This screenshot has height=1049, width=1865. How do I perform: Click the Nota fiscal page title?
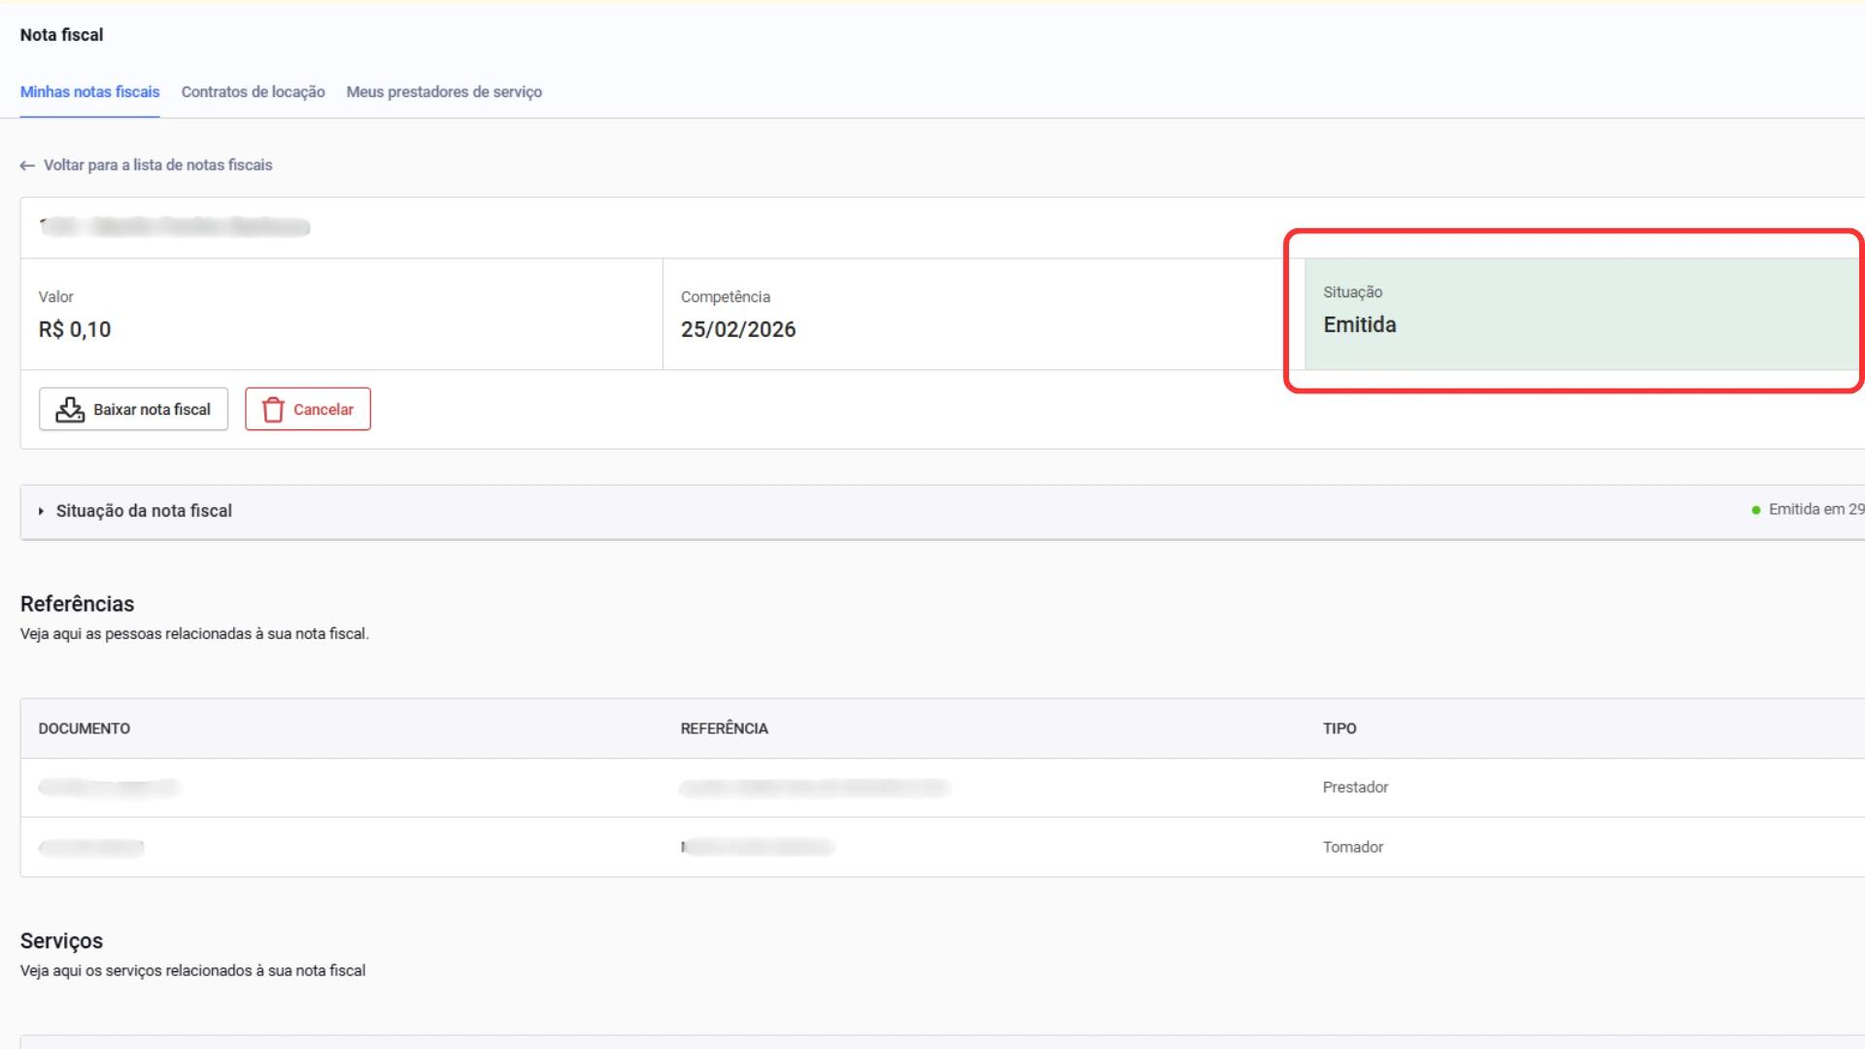(61, 35)
